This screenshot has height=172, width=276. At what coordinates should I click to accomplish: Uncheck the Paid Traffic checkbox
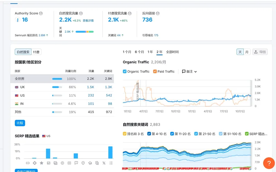(155, 72)
